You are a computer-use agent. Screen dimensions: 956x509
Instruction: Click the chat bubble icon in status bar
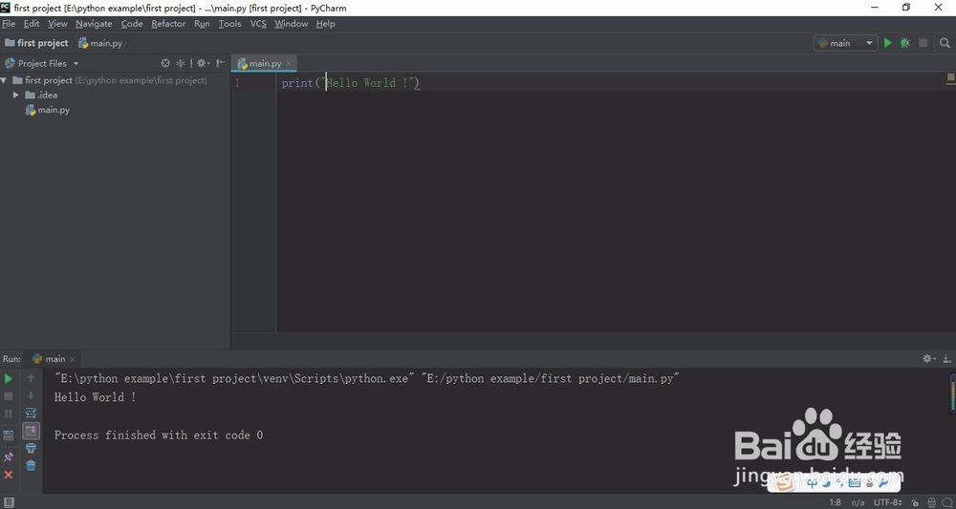[947, 502]
